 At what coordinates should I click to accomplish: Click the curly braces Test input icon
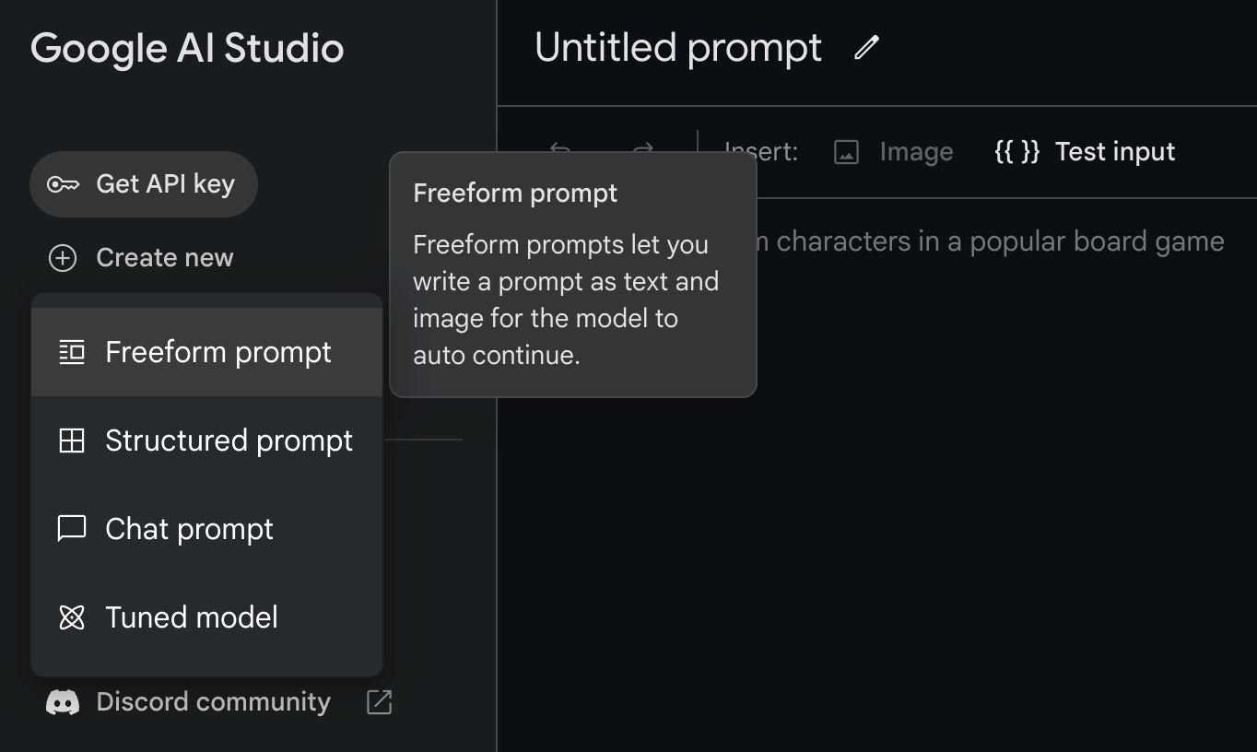[x=1016, y=152]
